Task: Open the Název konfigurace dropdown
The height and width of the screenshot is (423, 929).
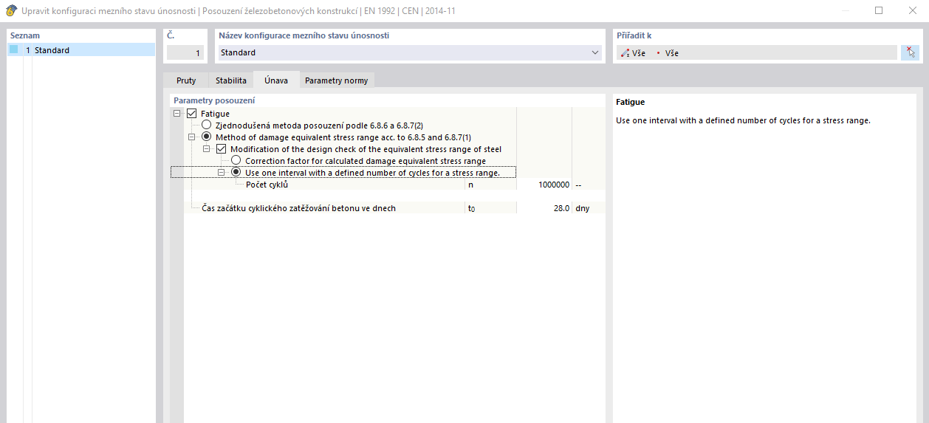Action: [596, 53]
